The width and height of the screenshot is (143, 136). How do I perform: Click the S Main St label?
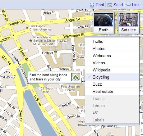click(x=23, y=54)
